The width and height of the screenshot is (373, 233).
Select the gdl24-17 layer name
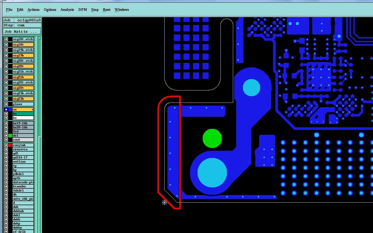point(23,157)
